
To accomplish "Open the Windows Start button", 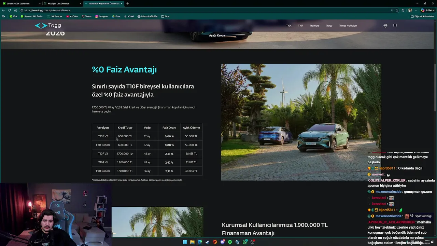I will [x=185, y=242].
